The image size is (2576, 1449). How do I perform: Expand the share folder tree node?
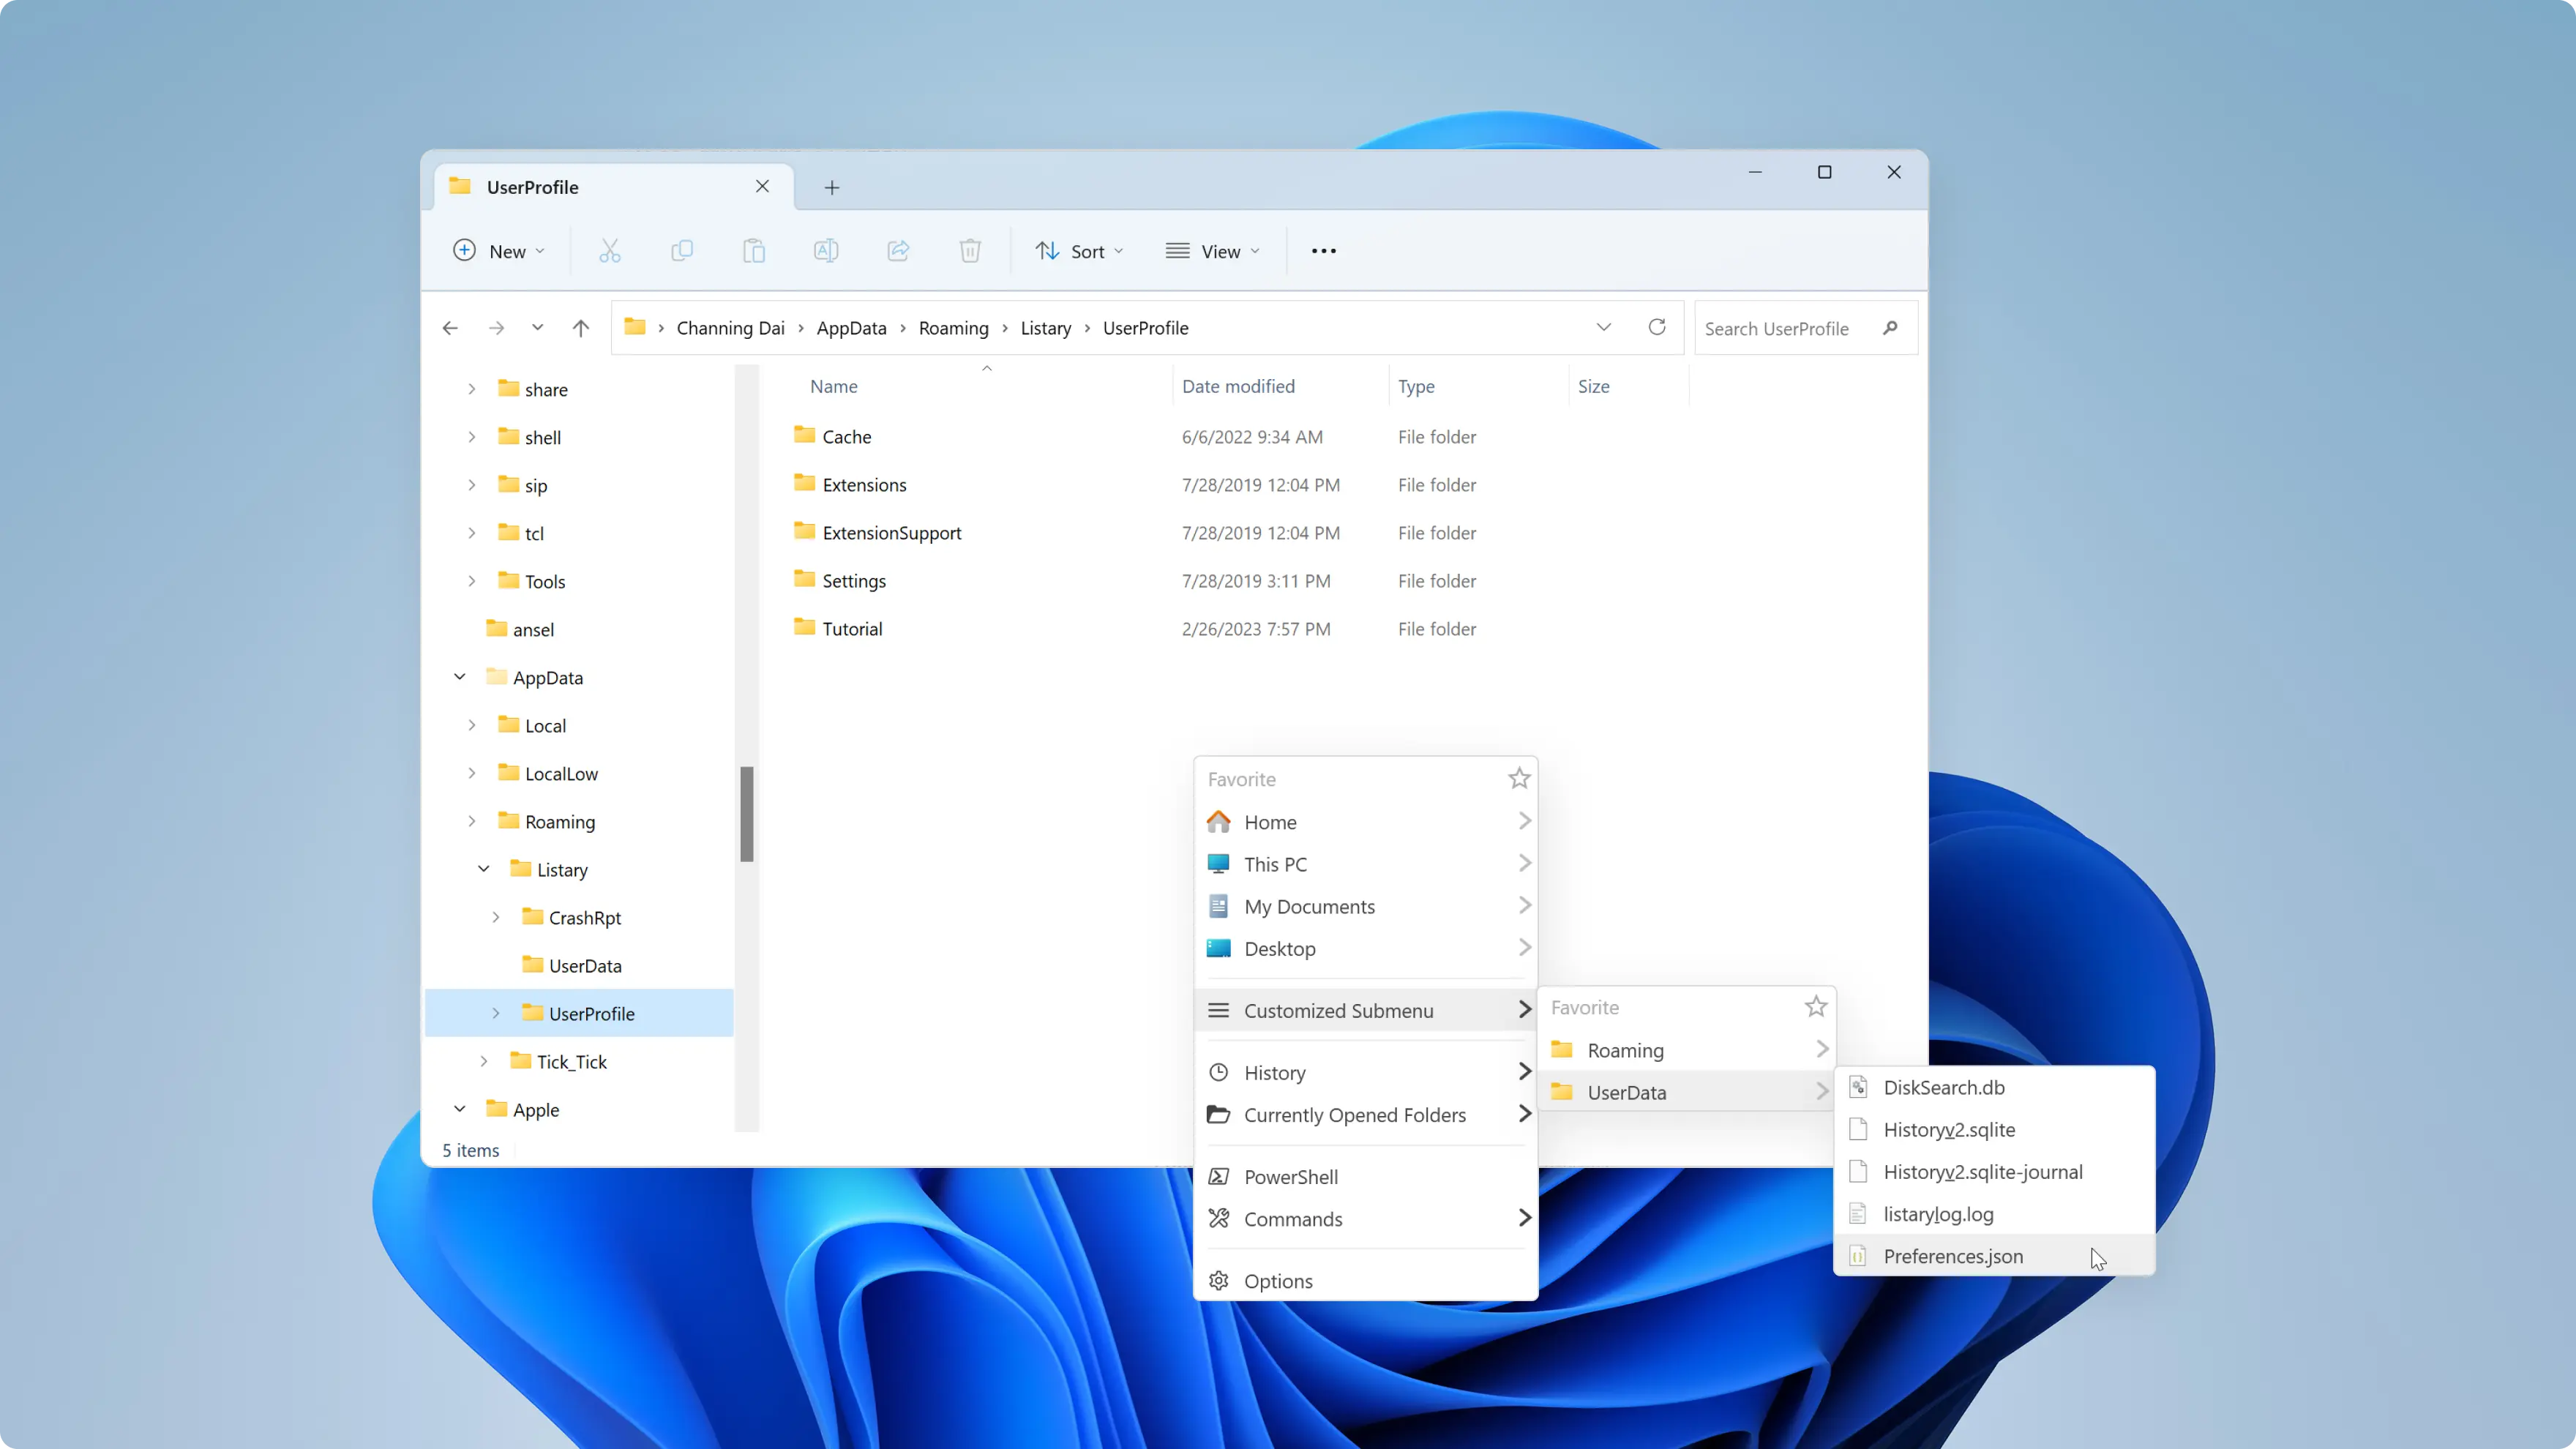click(x=472, y=389)
